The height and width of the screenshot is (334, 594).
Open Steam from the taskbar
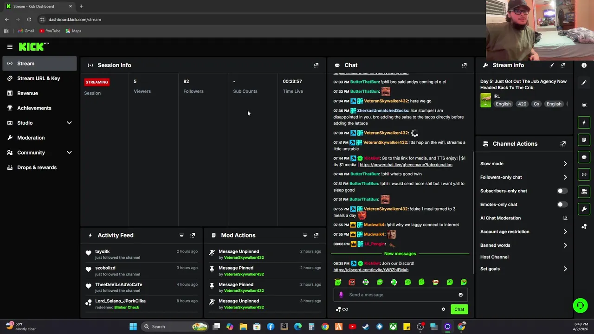[x=366, y=327]
